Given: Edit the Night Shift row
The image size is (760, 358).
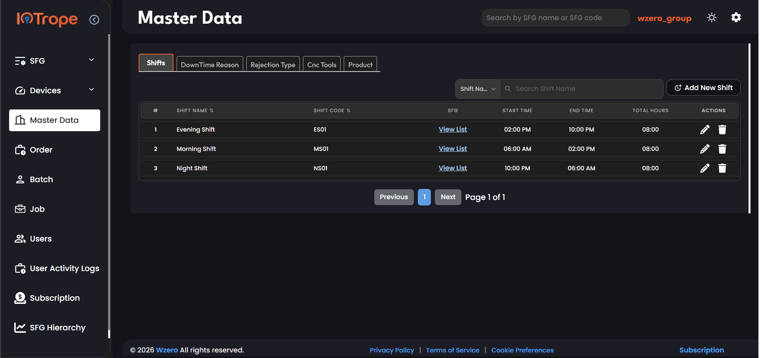Looking at the screenshot, I should [x=705, y=168].
